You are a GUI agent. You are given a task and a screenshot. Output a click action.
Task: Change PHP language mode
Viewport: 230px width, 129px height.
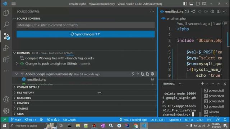tap(210, 120)
